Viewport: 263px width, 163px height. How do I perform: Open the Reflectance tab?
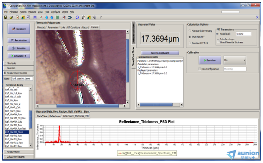[55, 116]
